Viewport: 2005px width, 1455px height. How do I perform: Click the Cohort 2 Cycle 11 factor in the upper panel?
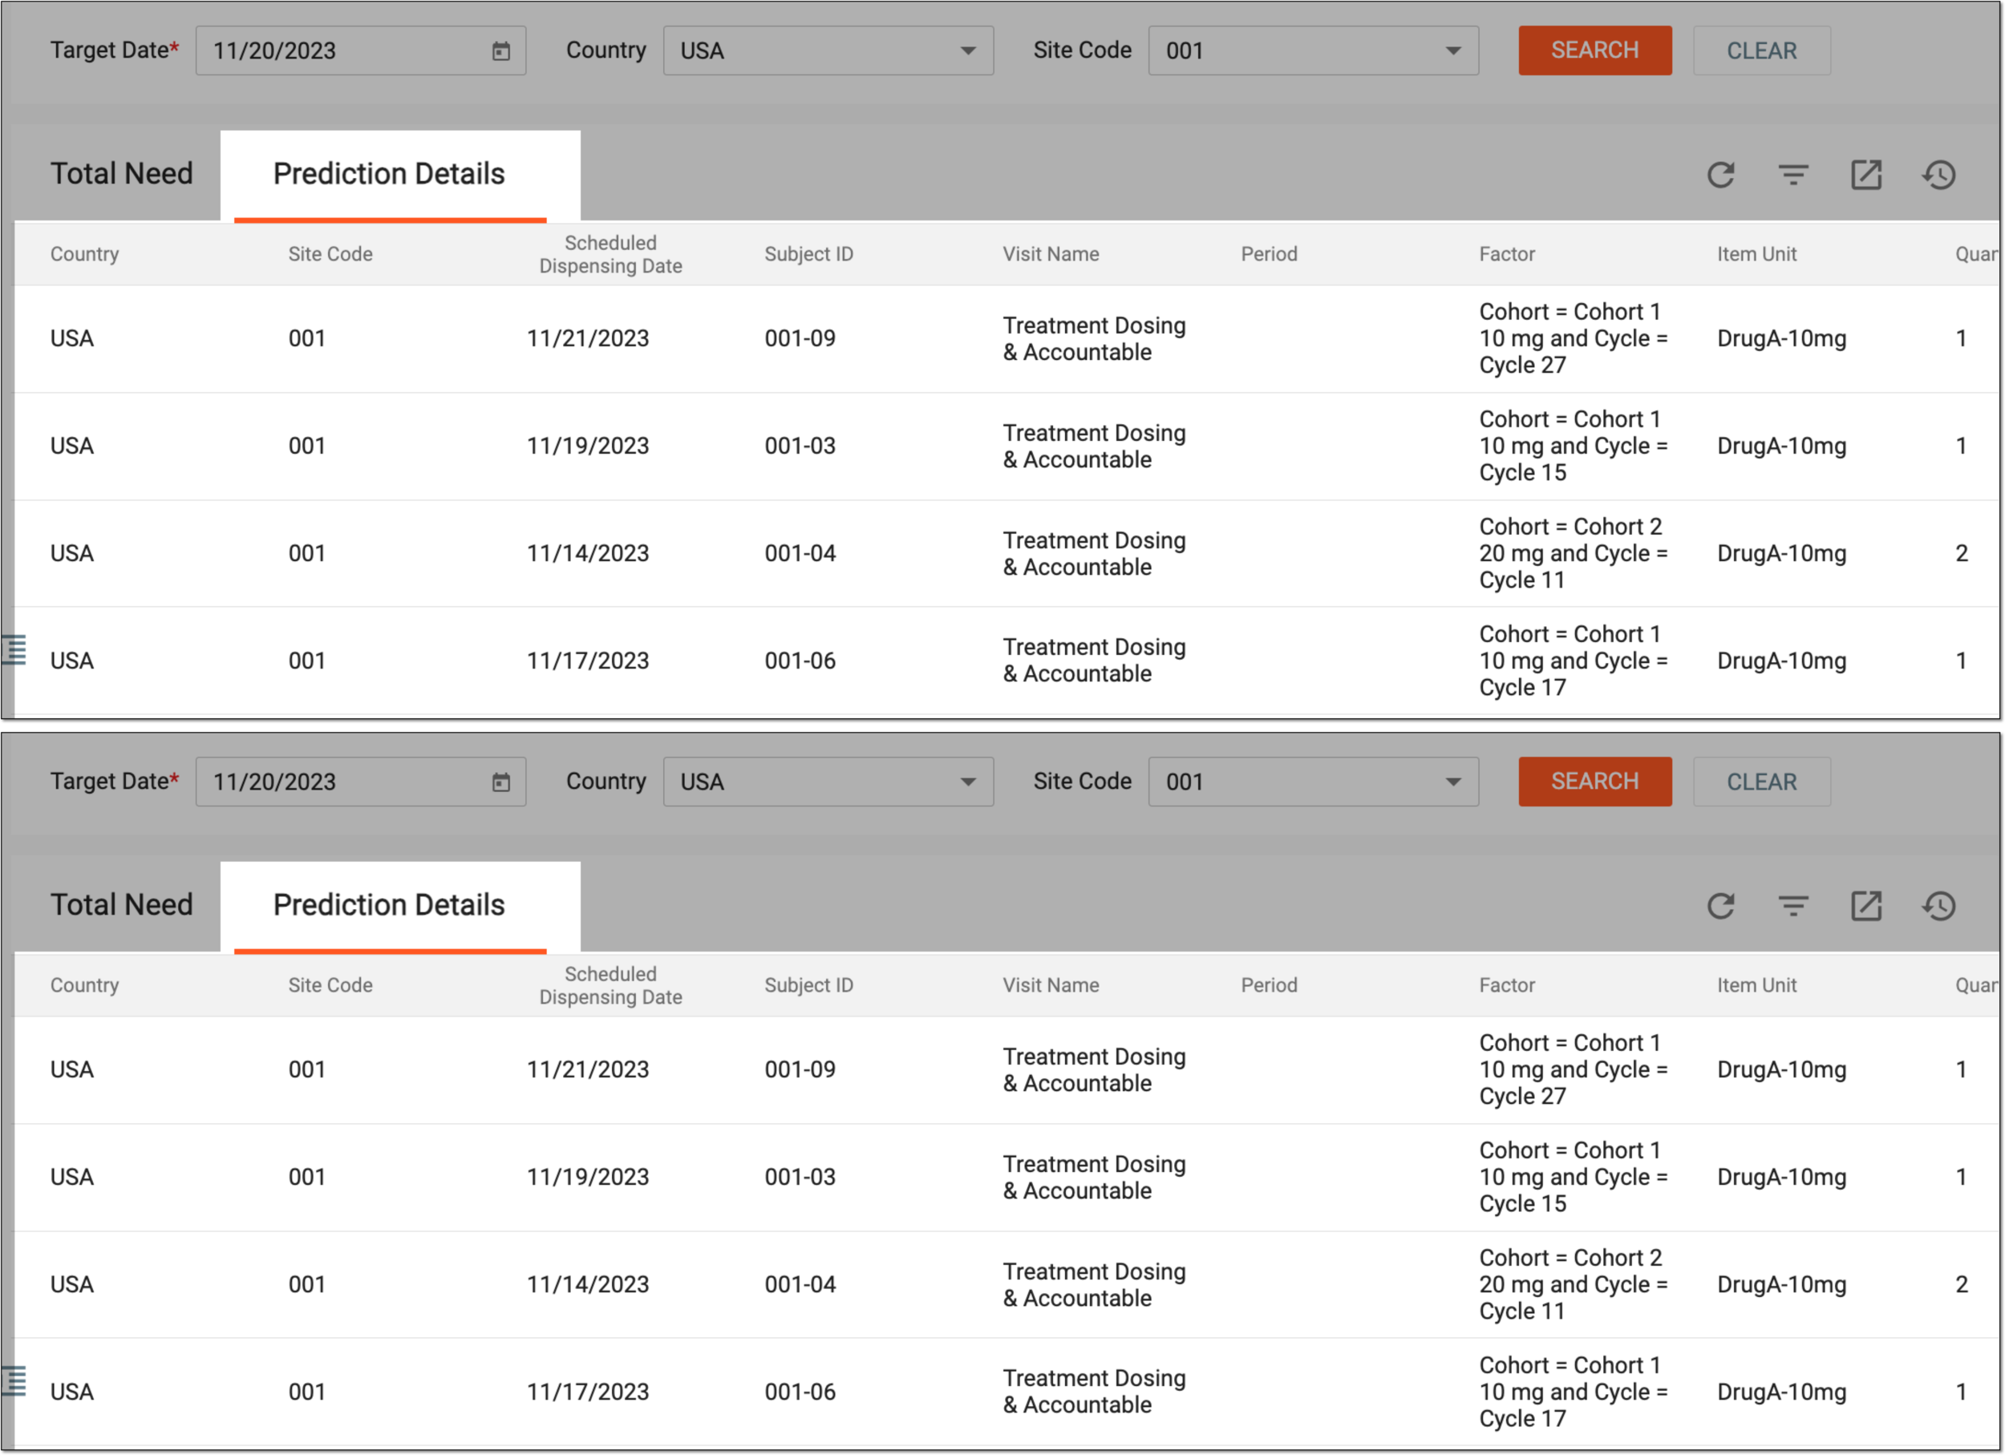click(x=1573, y=554)
